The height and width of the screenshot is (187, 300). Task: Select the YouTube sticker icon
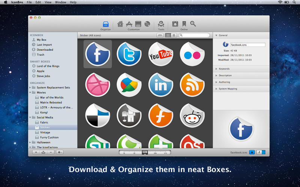coord(160,54)
